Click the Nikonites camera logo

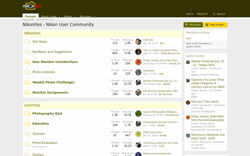click(32, 6)
